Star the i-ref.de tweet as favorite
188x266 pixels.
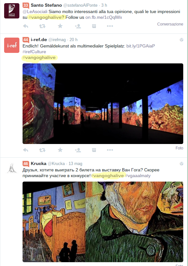click(x=60, y=150)
